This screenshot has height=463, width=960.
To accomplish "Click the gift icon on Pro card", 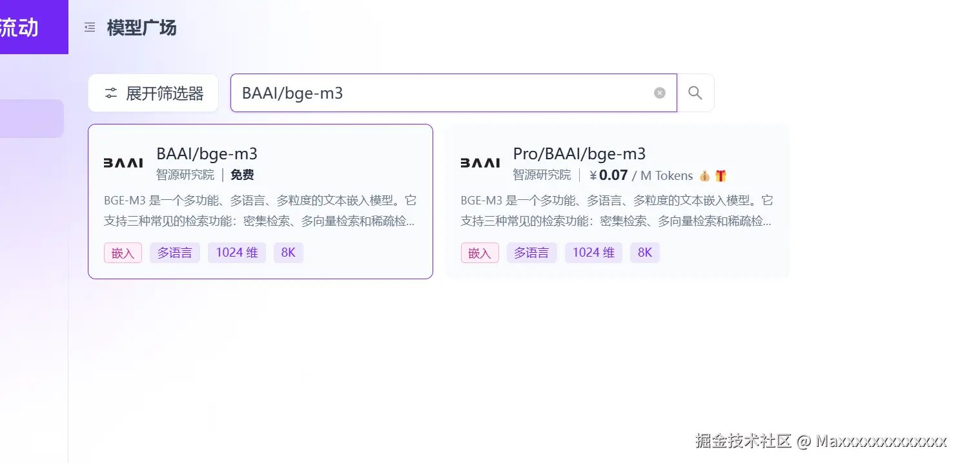I will (x=720, y=175).
